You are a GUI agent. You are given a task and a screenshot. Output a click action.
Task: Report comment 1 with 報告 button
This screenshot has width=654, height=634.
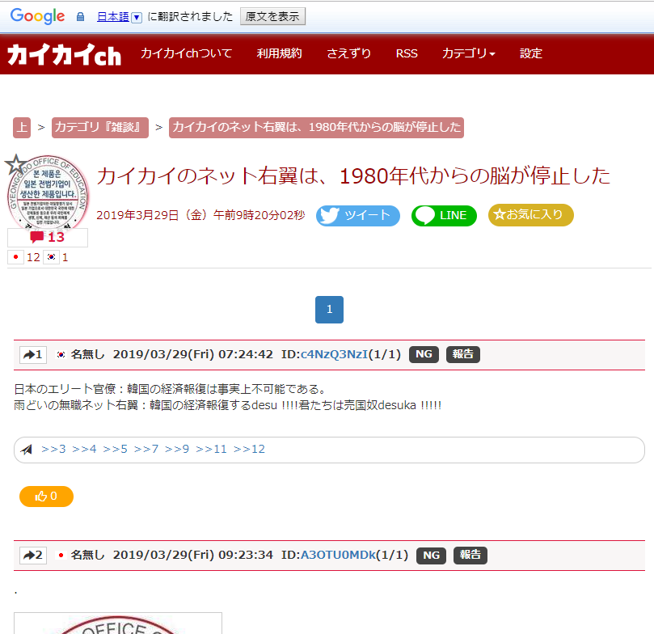pos(463,354)
